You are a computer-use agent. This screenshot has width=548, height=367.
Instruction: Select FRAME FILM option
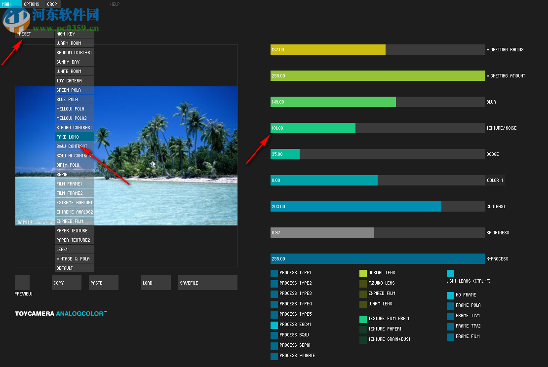[x=450, y=337]
